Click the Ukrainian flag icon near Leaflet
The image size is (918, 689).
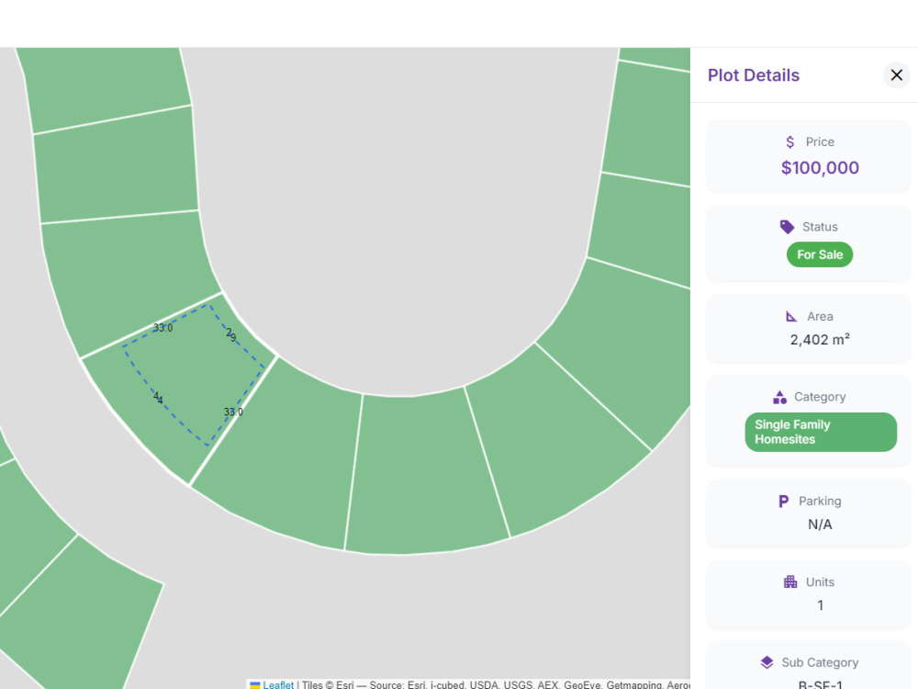pyautogui.click(x=255, y=685)
